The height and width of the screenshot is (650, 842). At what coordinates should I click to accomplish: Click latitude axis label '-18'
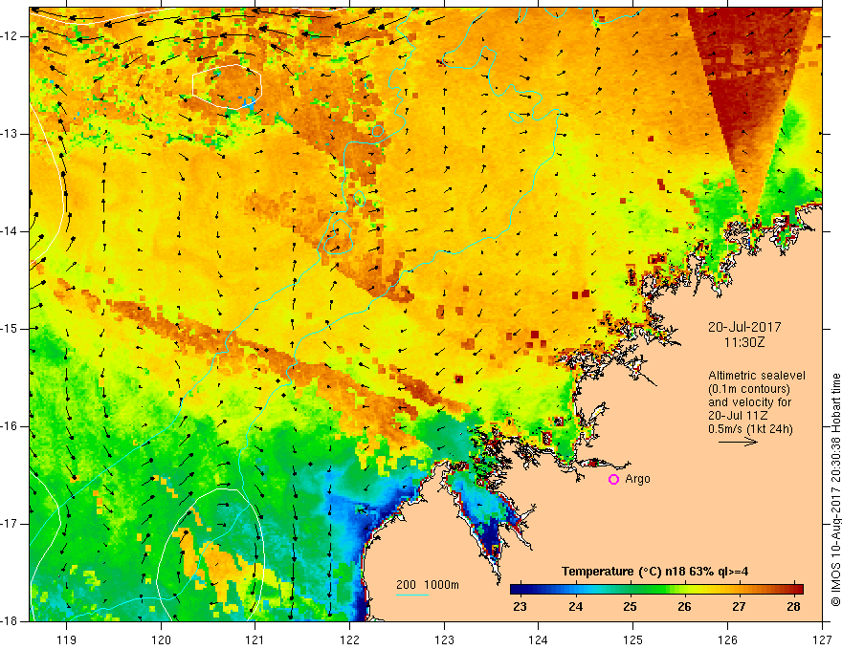click(11, 620)
